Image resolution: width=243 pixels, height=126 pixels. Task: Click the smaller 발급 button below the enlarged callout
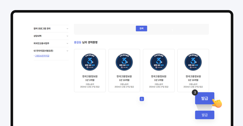(205, 115)
